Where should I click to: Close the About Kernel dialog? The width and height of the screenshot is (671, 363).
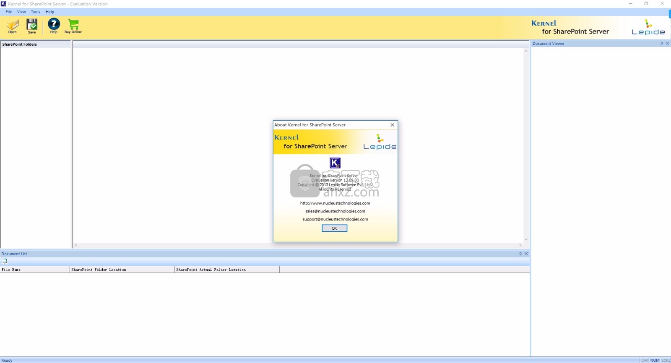tap(393, 125)
